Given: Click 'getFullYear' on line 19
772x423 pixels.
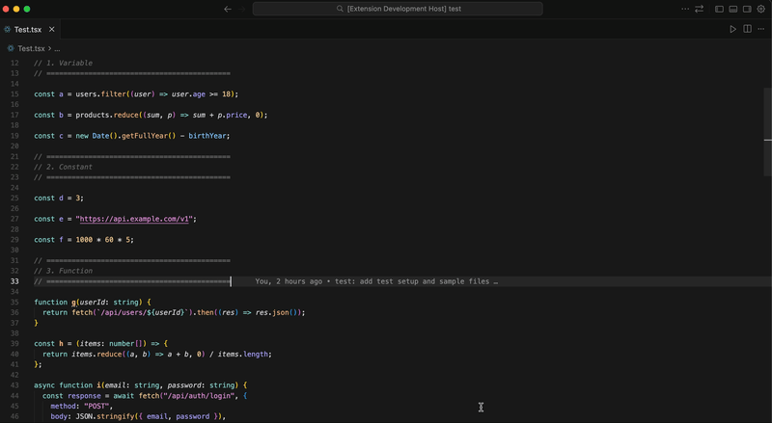Looking at the screenshot, I should 144,136.
